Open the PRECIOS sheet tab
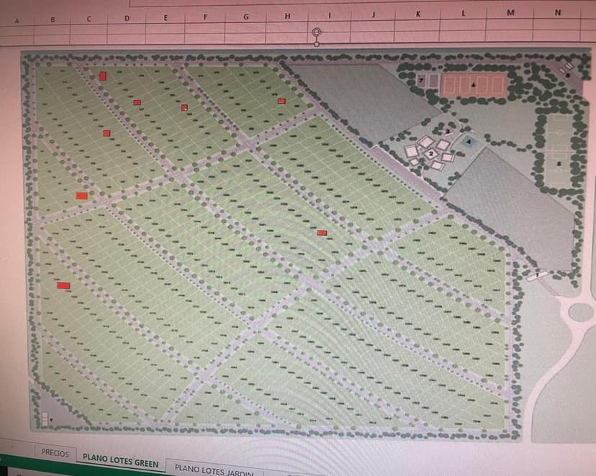Viewport: 596px width, 476px height. pos(55,453)
